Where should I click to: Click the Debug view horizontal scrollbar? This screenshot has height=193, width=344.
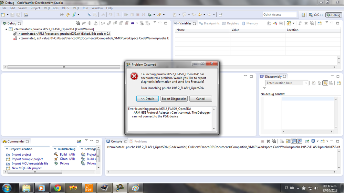pos(64,67)
